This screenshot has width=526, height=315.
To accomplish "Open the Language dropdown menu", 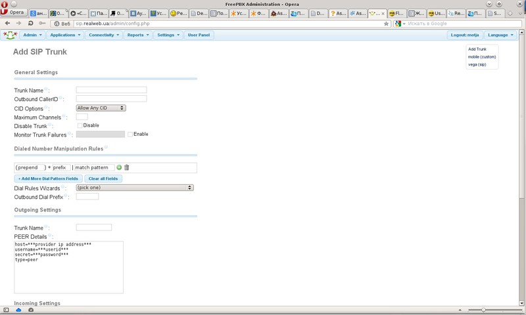I will coord(501,35).
